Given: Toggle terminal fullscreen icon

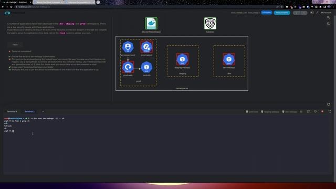Looking at the screenshot, I should 330,111.
